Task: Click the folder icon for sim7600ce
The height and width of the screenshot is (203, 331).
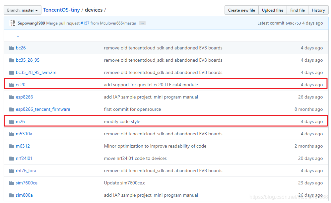Action: pos(12,183)
